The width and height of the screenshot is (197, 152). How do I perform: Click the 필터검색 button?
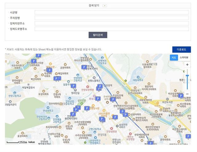(98, 35)
